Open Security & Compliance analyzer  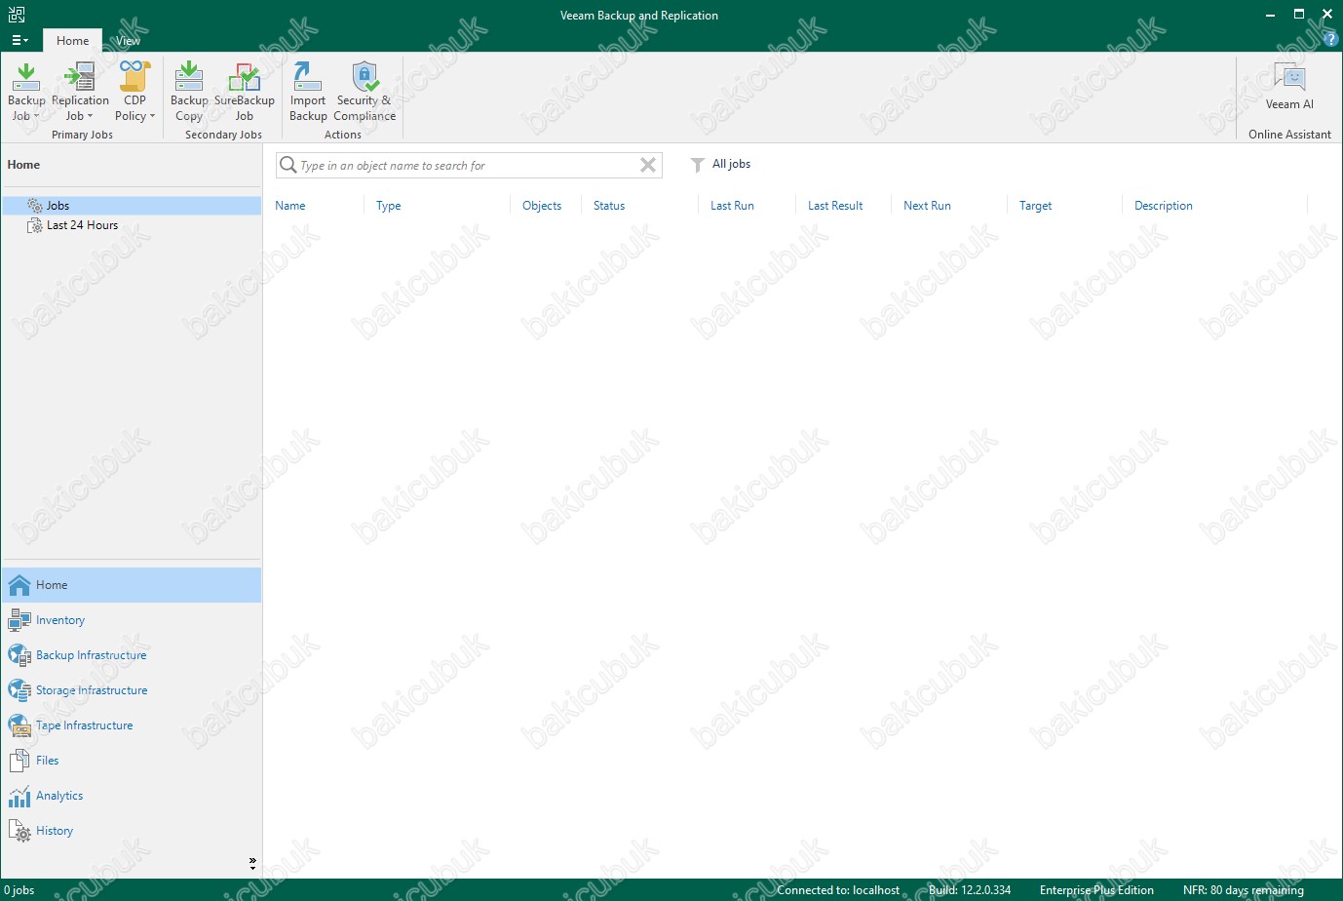(365, 91)
